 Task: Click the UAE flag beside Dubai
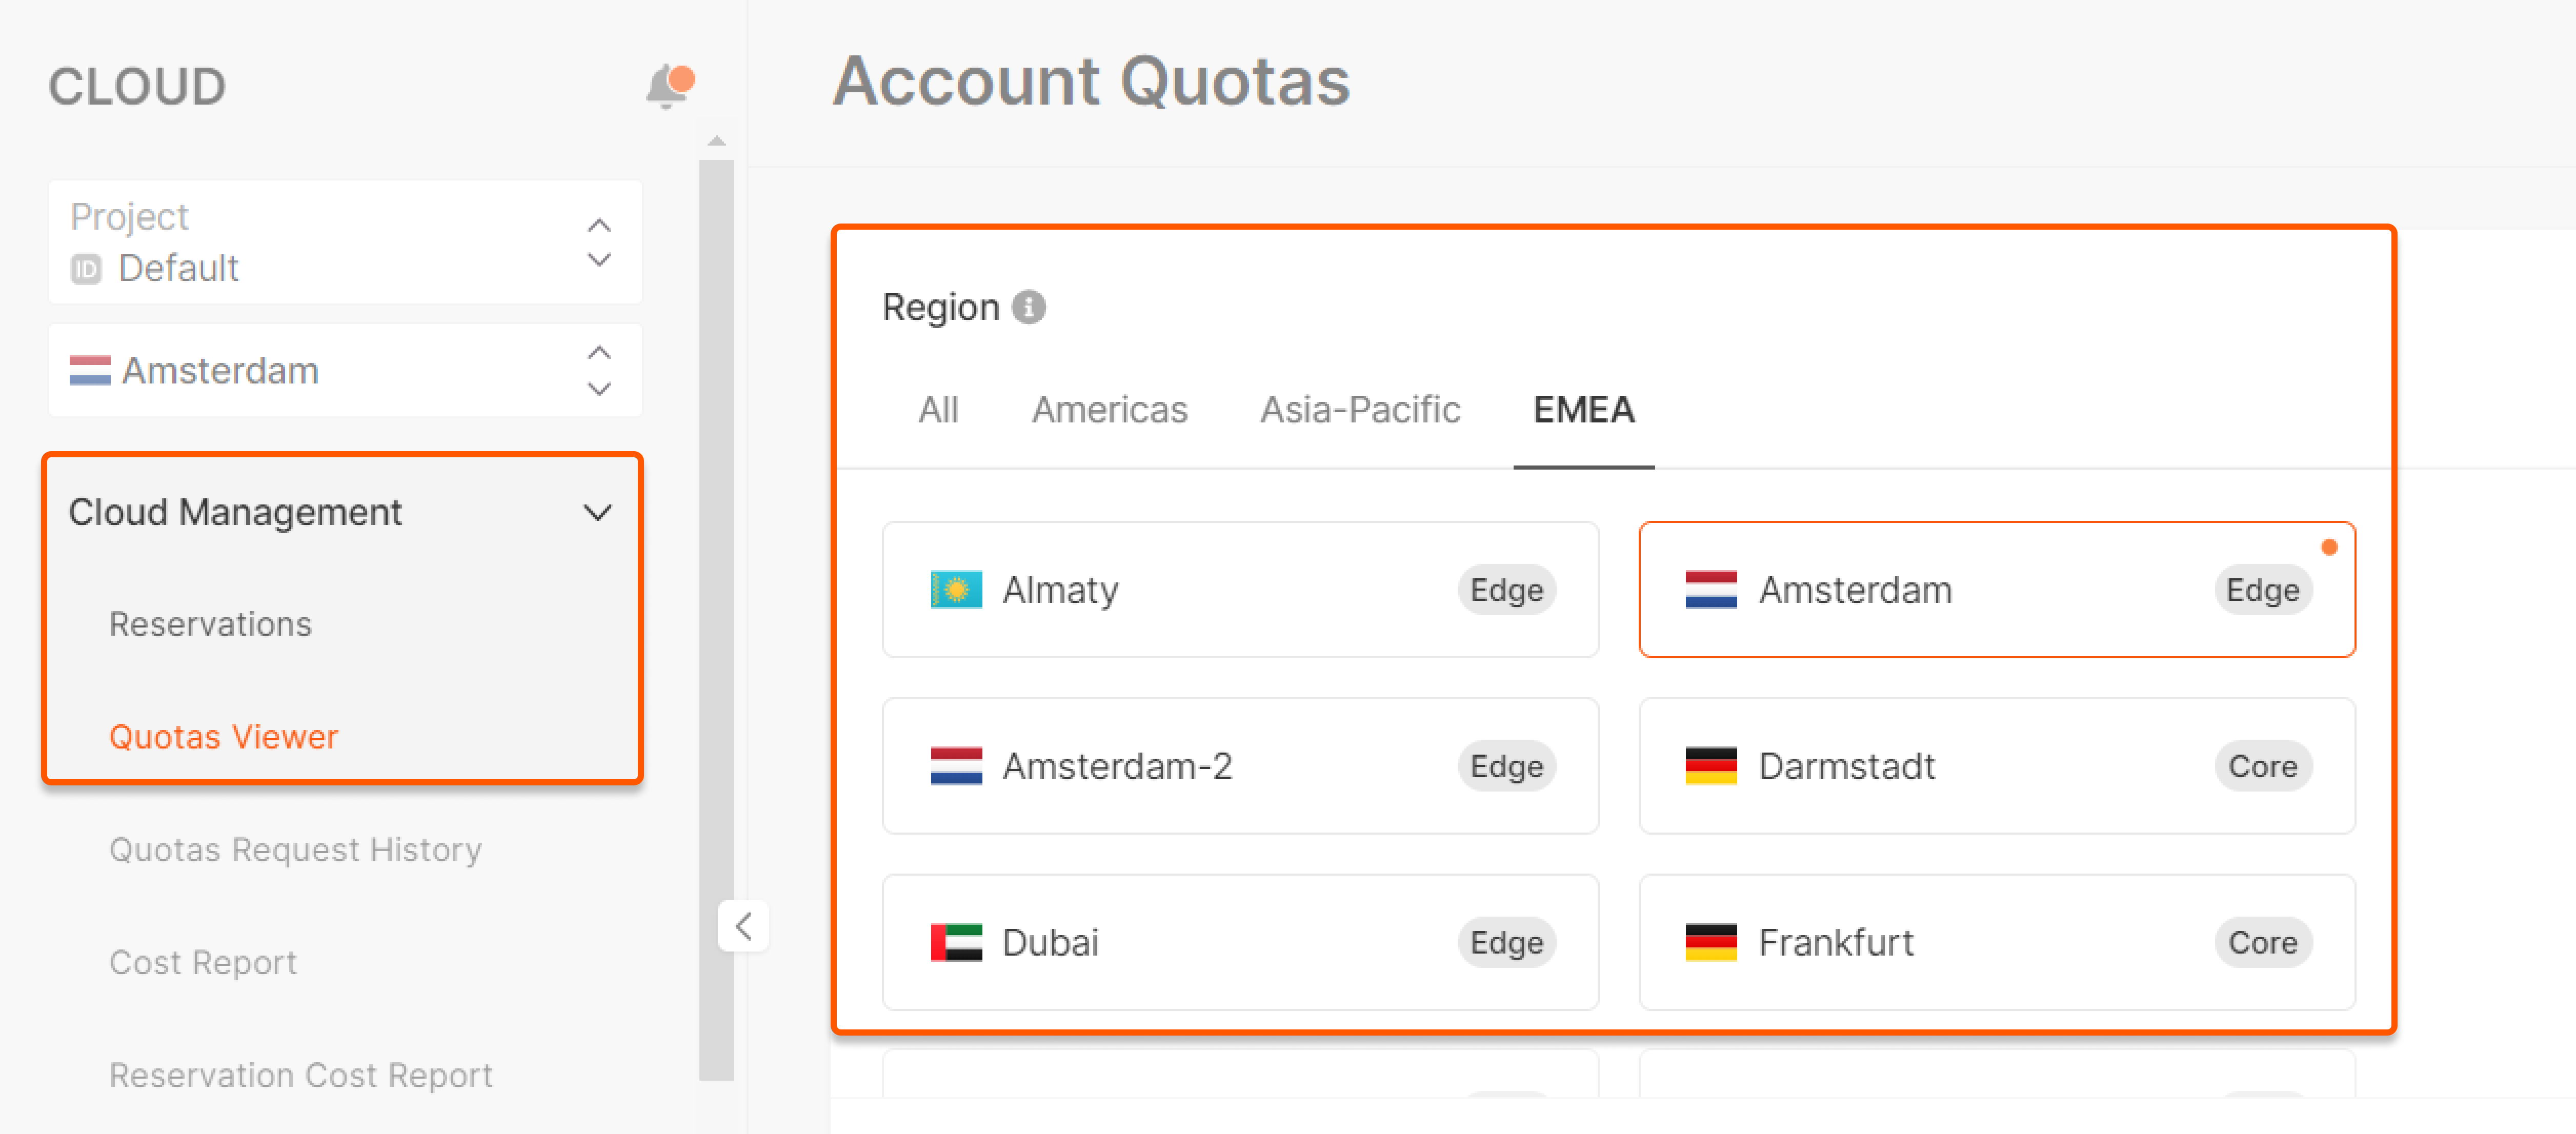(x=955, y=942)
